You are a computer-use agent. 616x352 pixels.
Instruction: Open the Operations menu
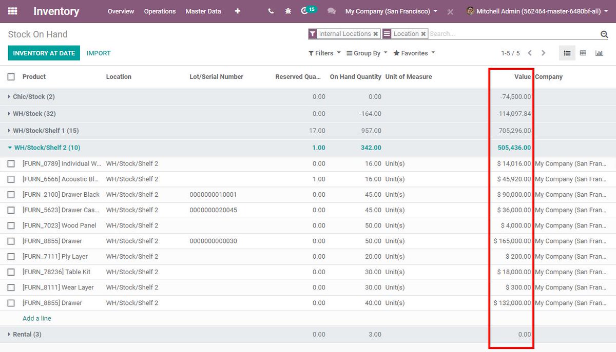(x=160, y=11)
